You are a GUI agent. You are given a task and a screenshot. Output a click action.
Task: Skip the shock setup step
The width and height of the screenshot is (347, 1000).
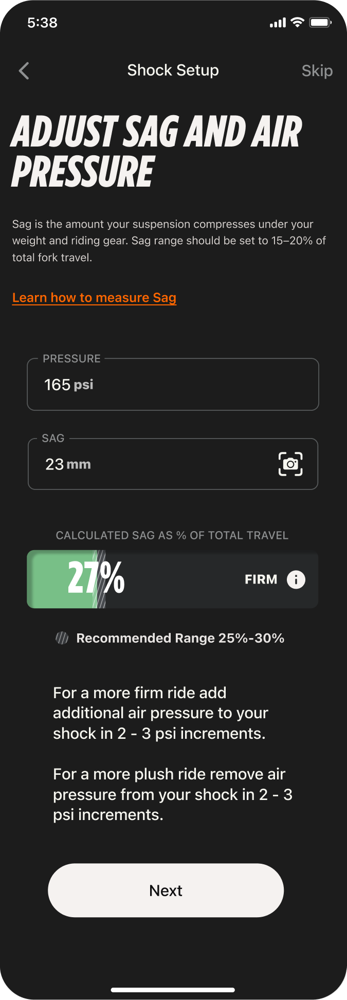(317, 71)
